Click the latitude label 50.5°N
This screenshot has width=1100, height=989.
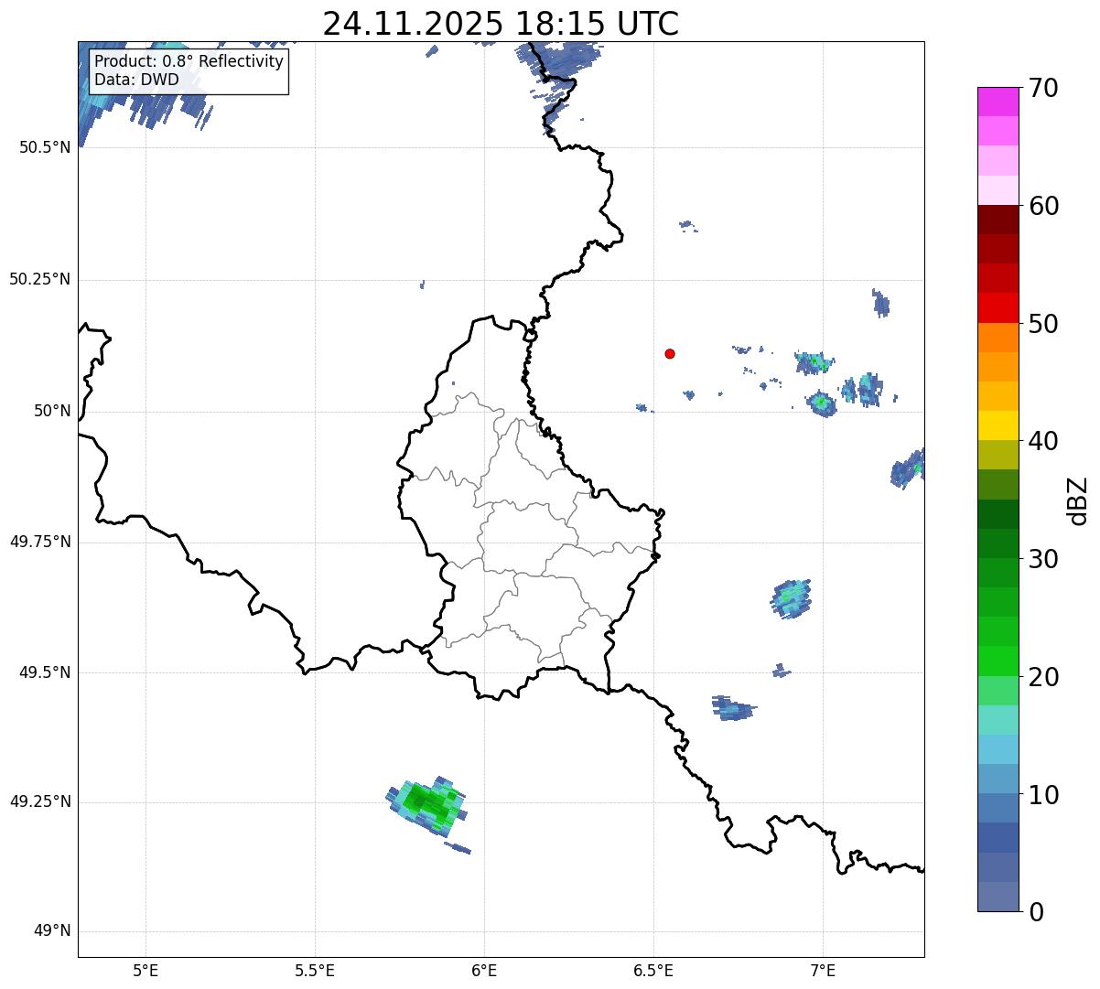(45, 147)
